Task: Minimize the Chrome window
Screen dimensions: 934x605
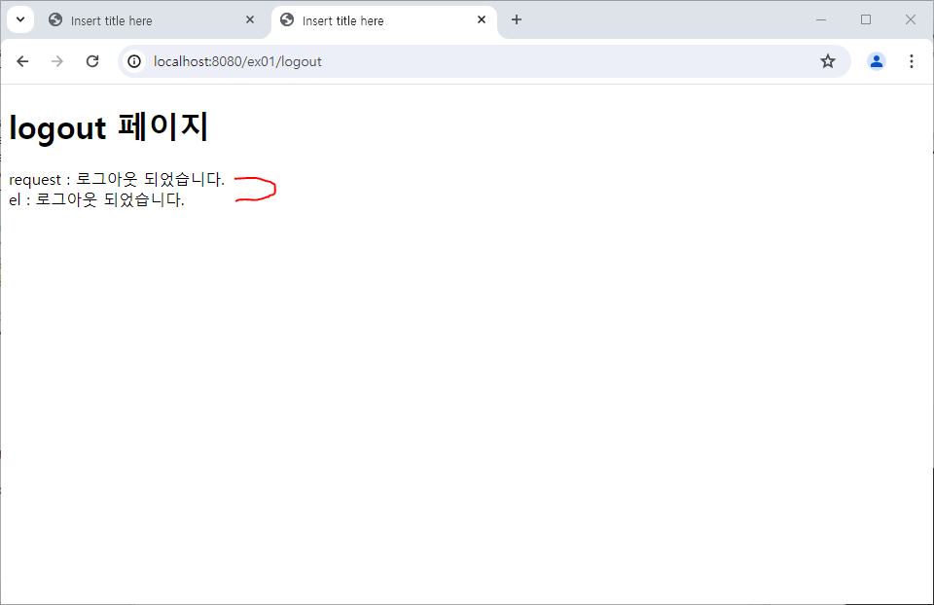Action: (x=821, y=19)
